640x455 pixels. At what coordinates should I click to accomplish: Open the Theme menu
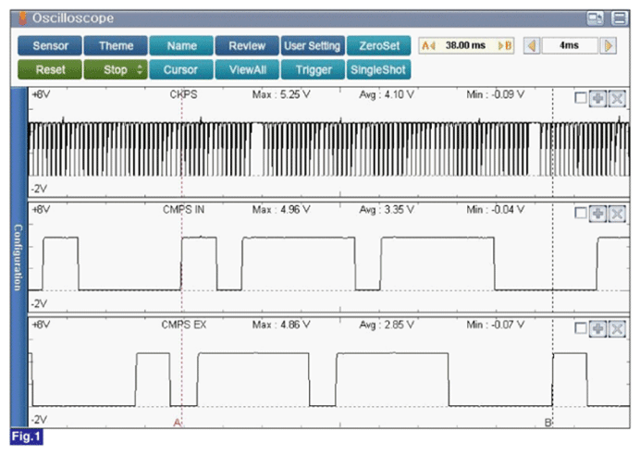click(x=116, y=45)
